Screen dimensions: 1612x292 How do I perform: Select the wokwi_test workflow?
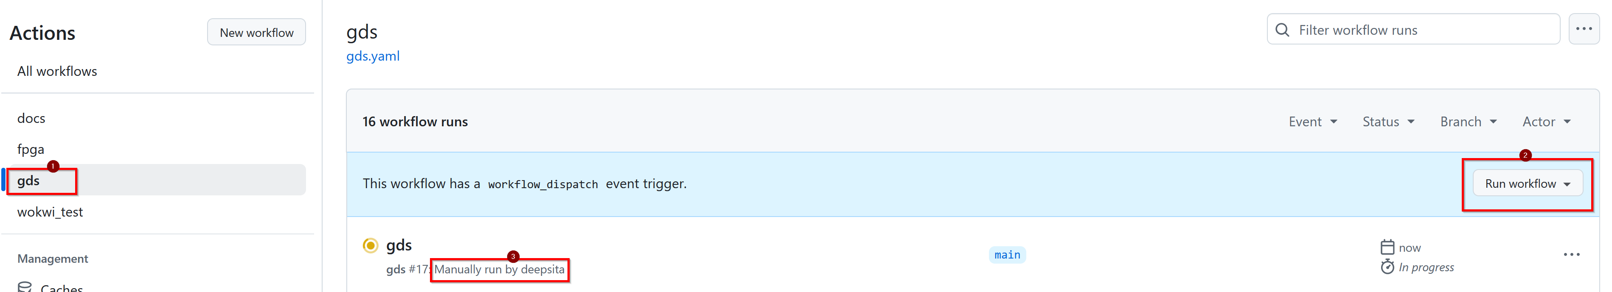coord(50,212)
